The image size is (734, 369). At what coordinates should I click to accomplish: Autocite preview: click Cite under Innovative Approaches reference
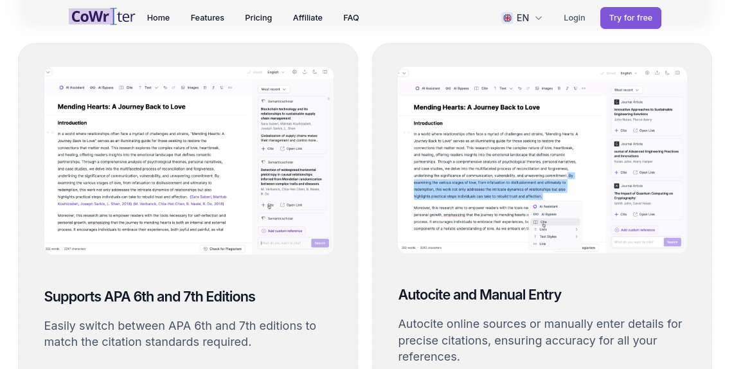(x=621, y=130)
